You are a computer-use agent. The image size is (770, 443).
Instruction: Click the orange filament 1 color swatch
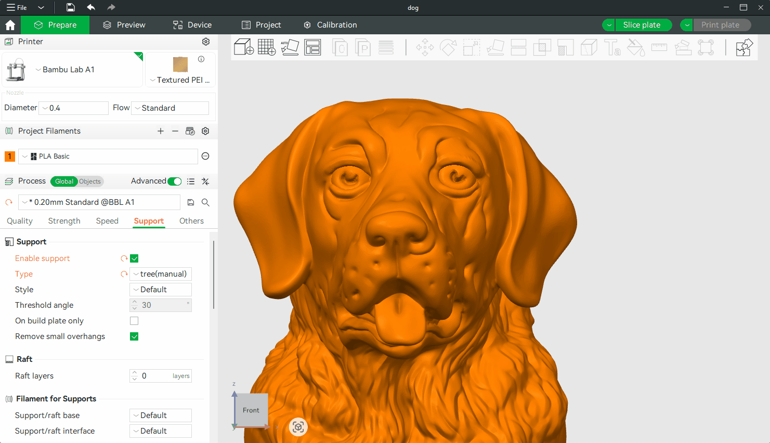coord(9,157)
